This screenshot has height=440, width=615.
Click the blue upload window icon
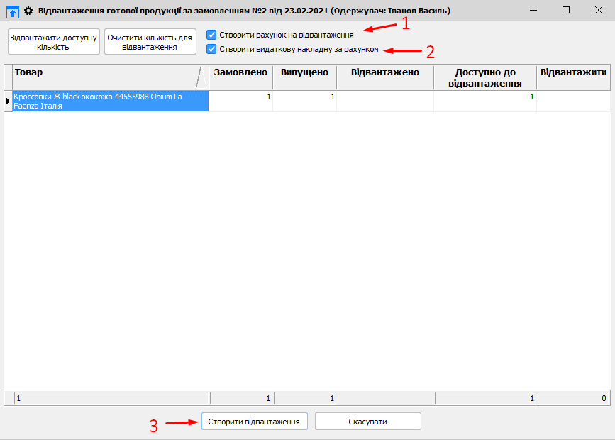[x=12, y=11]
